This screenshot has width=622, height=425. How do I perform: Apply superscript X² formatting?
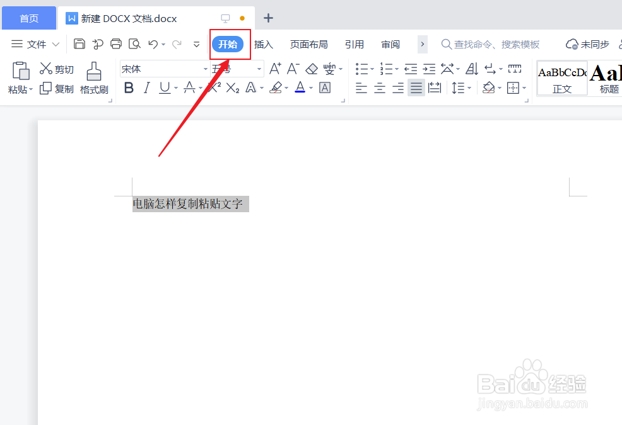click(214, 88)
